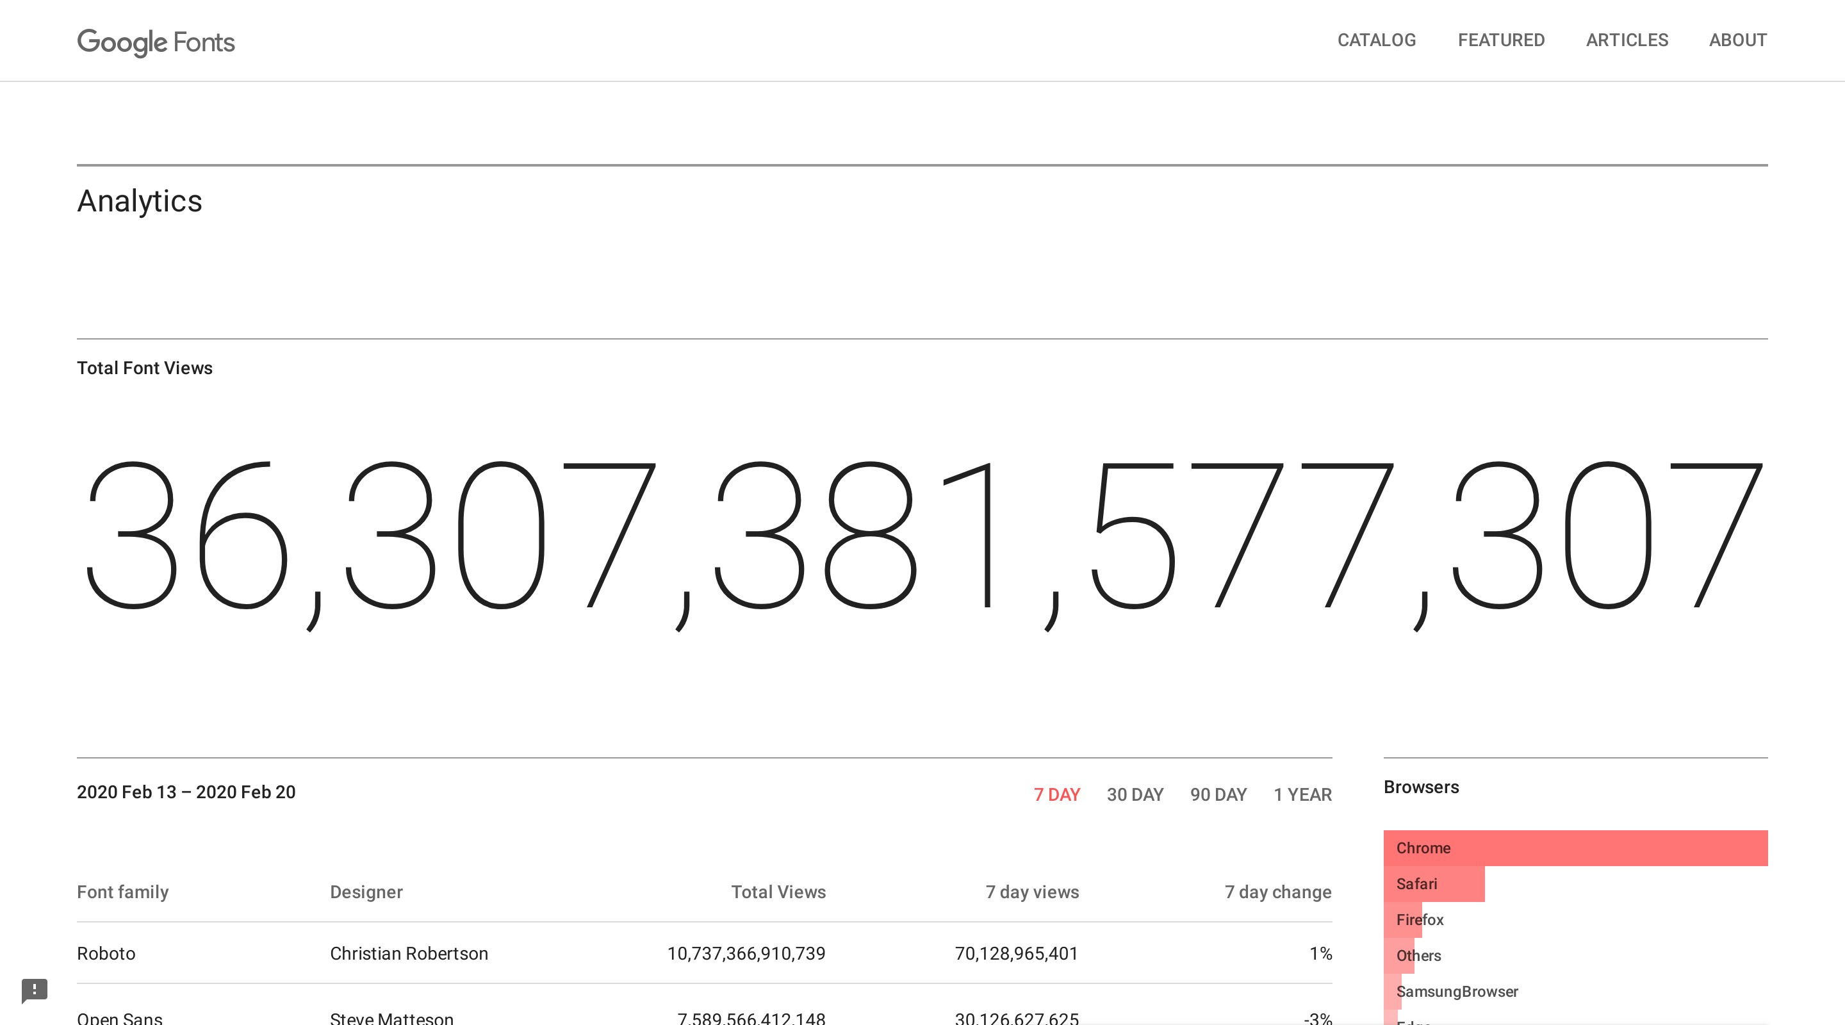Sort by Designer column header

(x=366, y=892)
